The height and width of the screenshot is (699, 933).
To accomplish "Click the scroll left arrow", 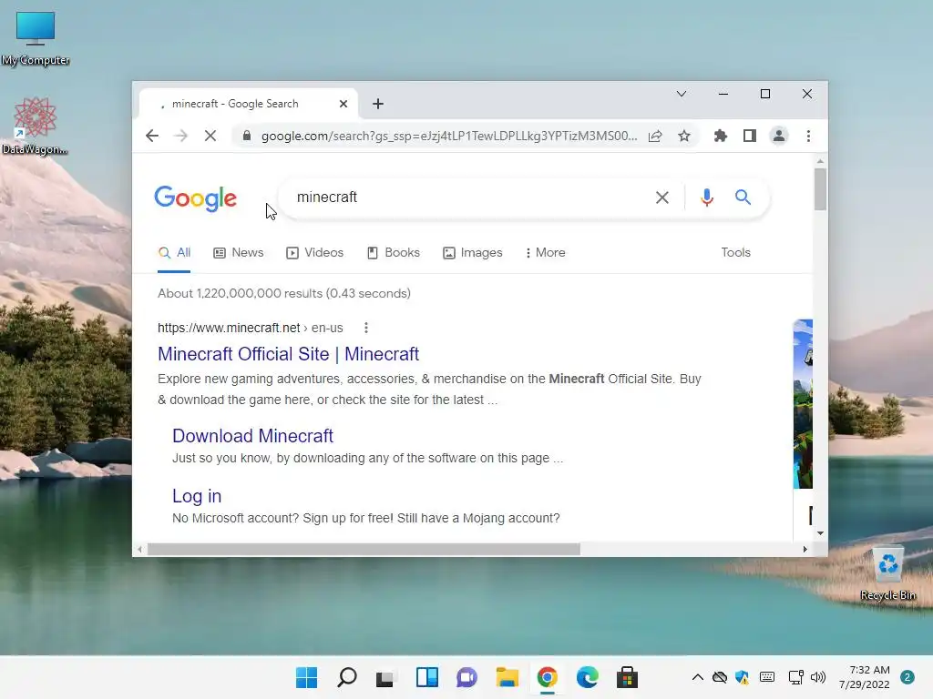I will point(139,549).
